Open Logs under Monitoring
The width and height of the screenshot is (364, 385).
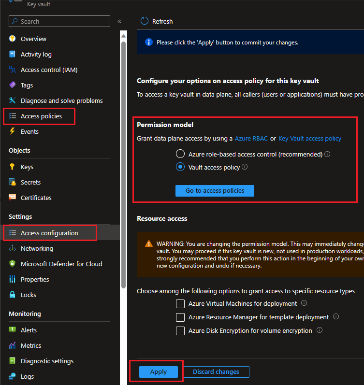(x=27, y=377)
